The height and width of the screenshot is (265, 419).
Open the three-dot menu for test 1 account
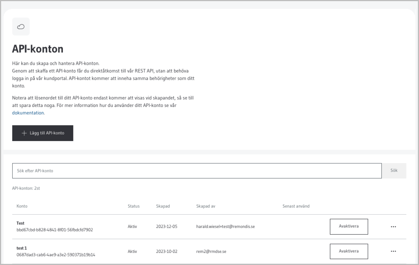(393, 251)
